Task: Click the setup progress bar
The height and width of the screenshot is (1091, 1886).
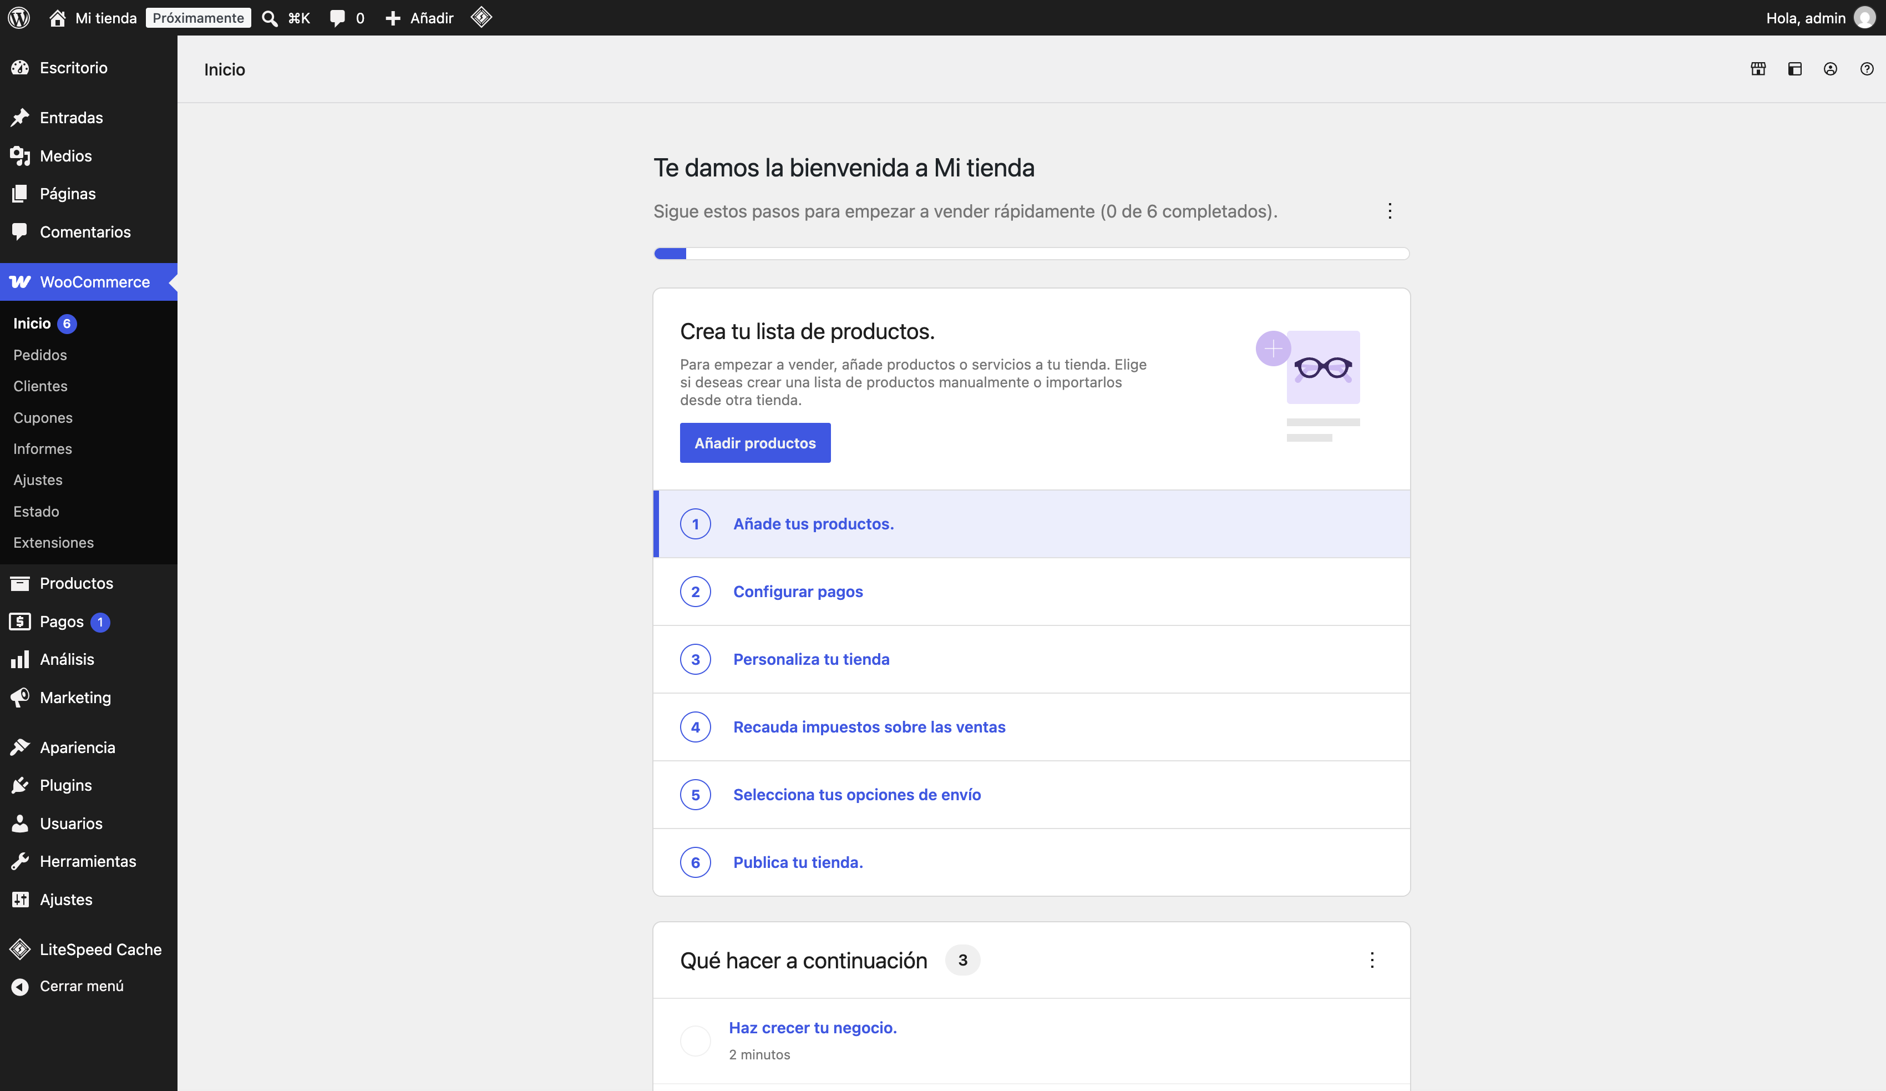Action: tap(1031, 253)
